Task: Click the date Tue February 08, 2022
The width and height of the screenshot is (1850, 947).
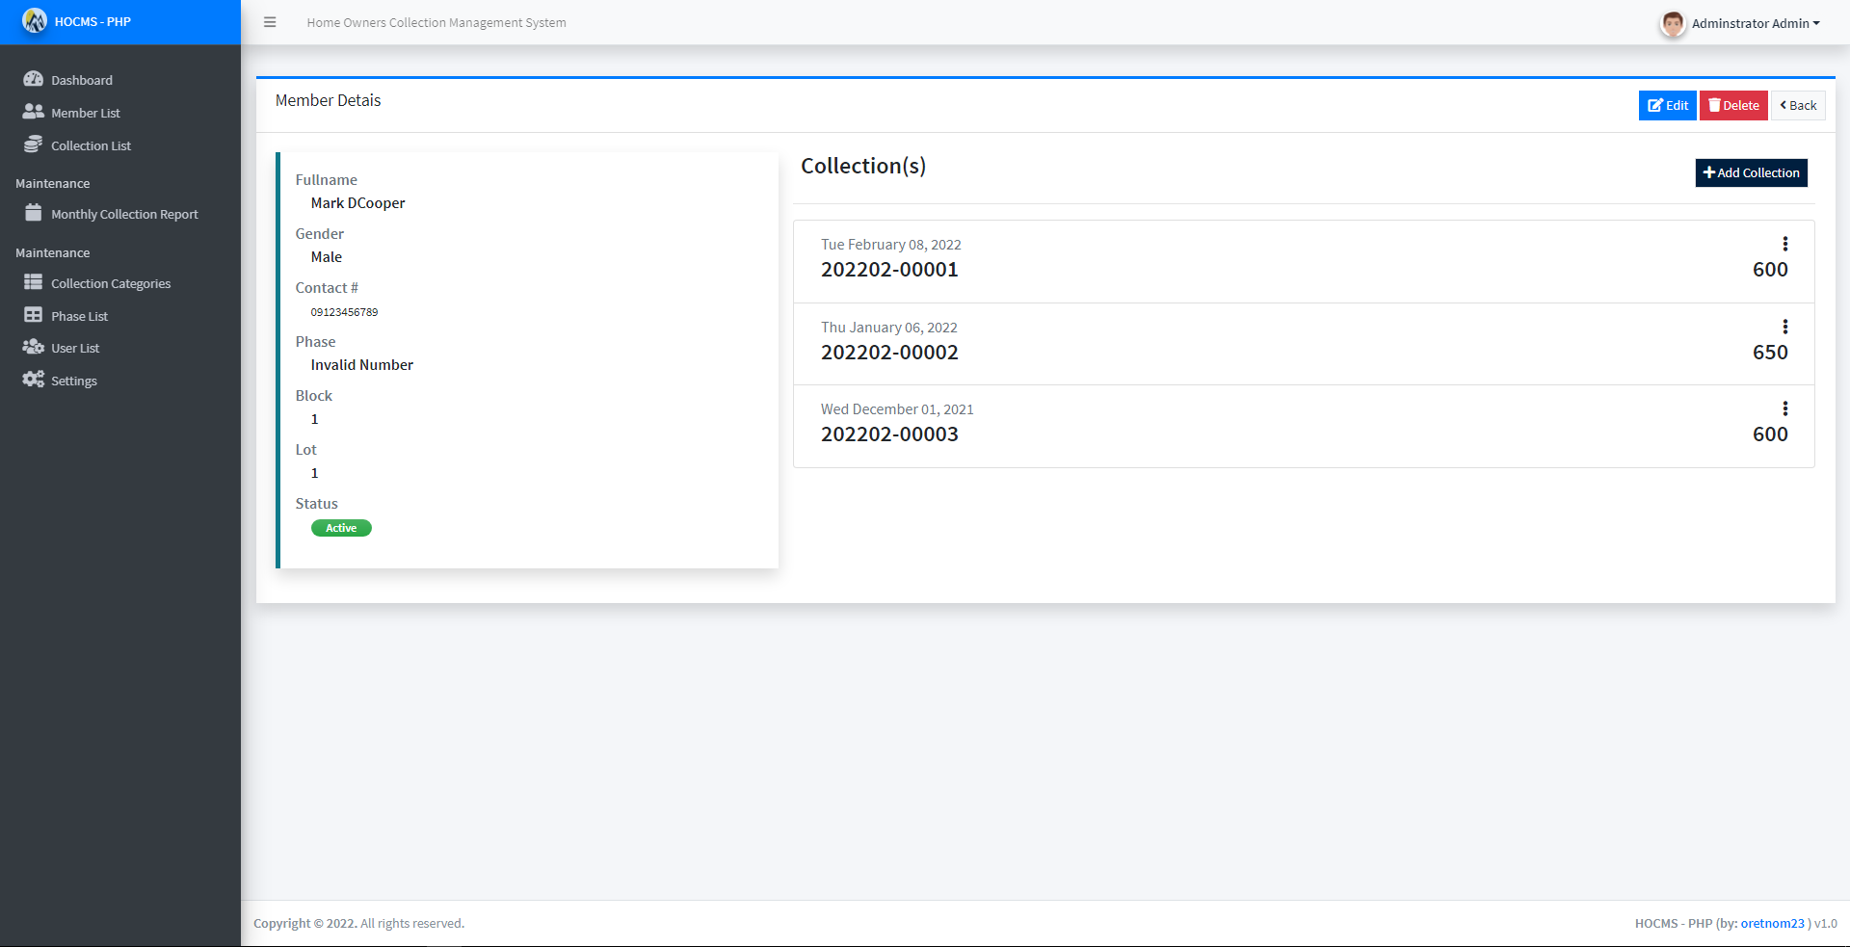Action: point(891,245)
